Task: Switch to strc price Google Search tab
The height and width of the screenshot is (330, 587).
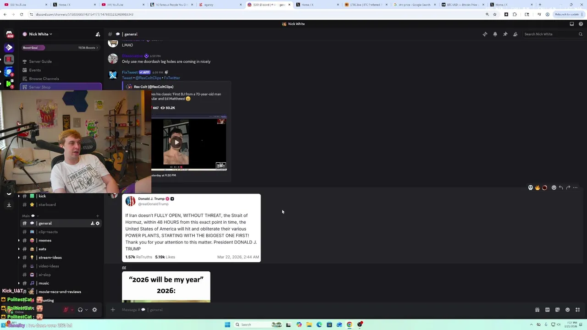Action: pyautogui.click(x=413, y=5)
